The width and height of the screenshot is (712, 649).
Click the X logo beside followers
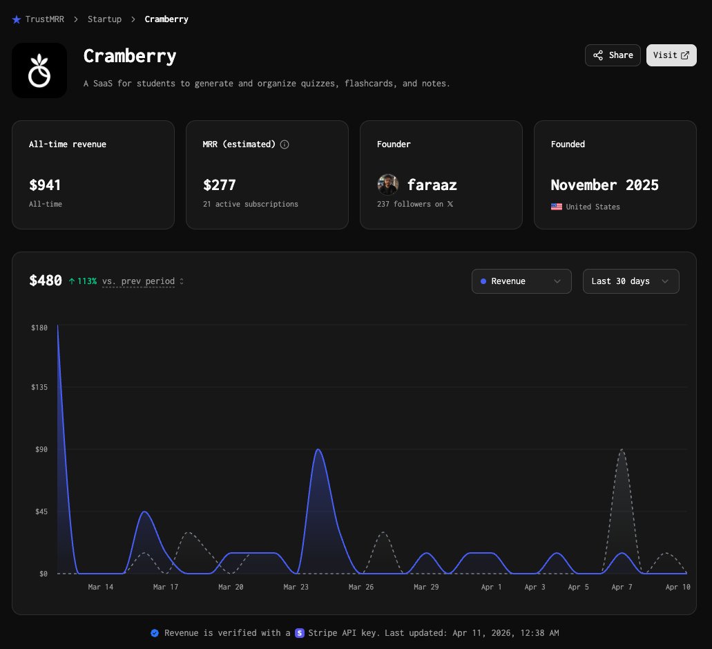coord(450,204)
